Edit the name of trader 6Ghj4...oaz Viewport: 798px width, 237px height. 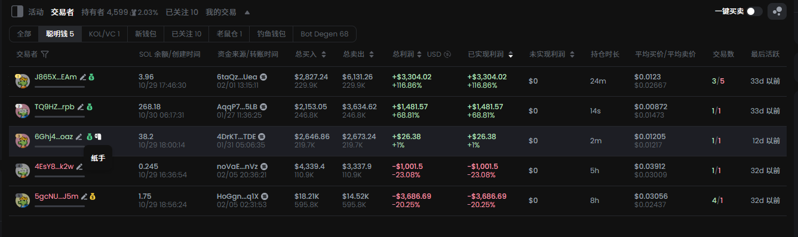point(79,137)
